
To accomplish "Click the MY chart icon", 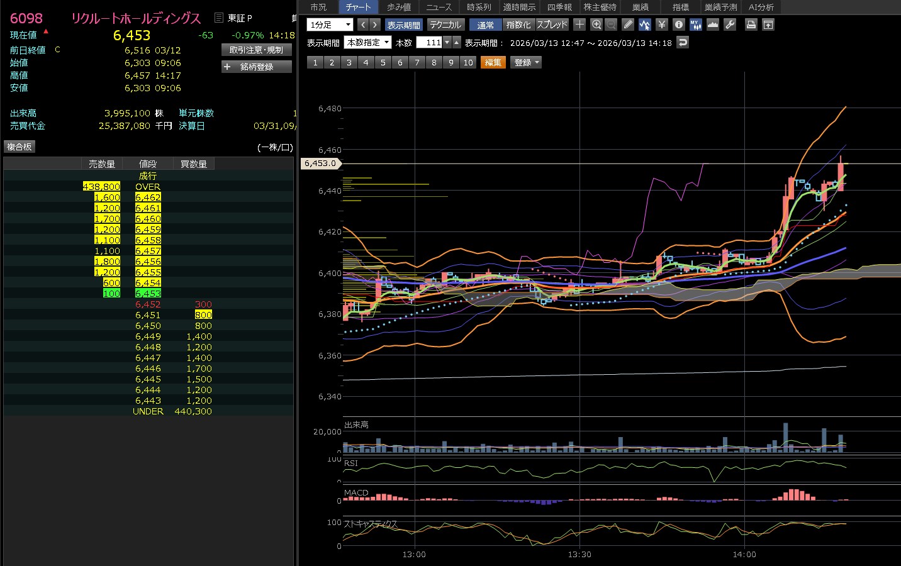I will (x=695, y=25).
